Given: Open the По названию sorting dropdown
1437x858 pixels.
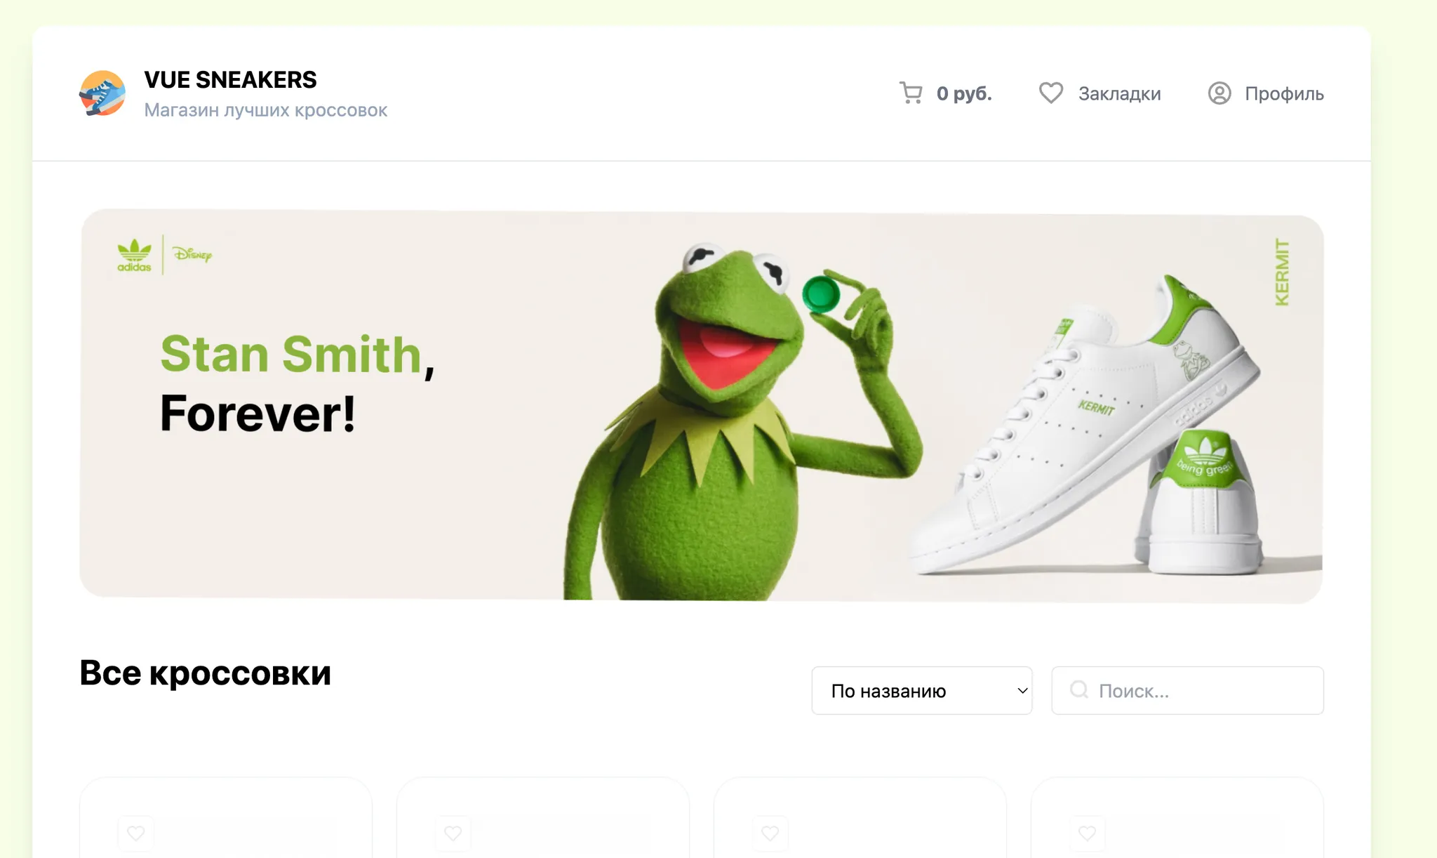Looking at the screenshot, I should (921, 691).
